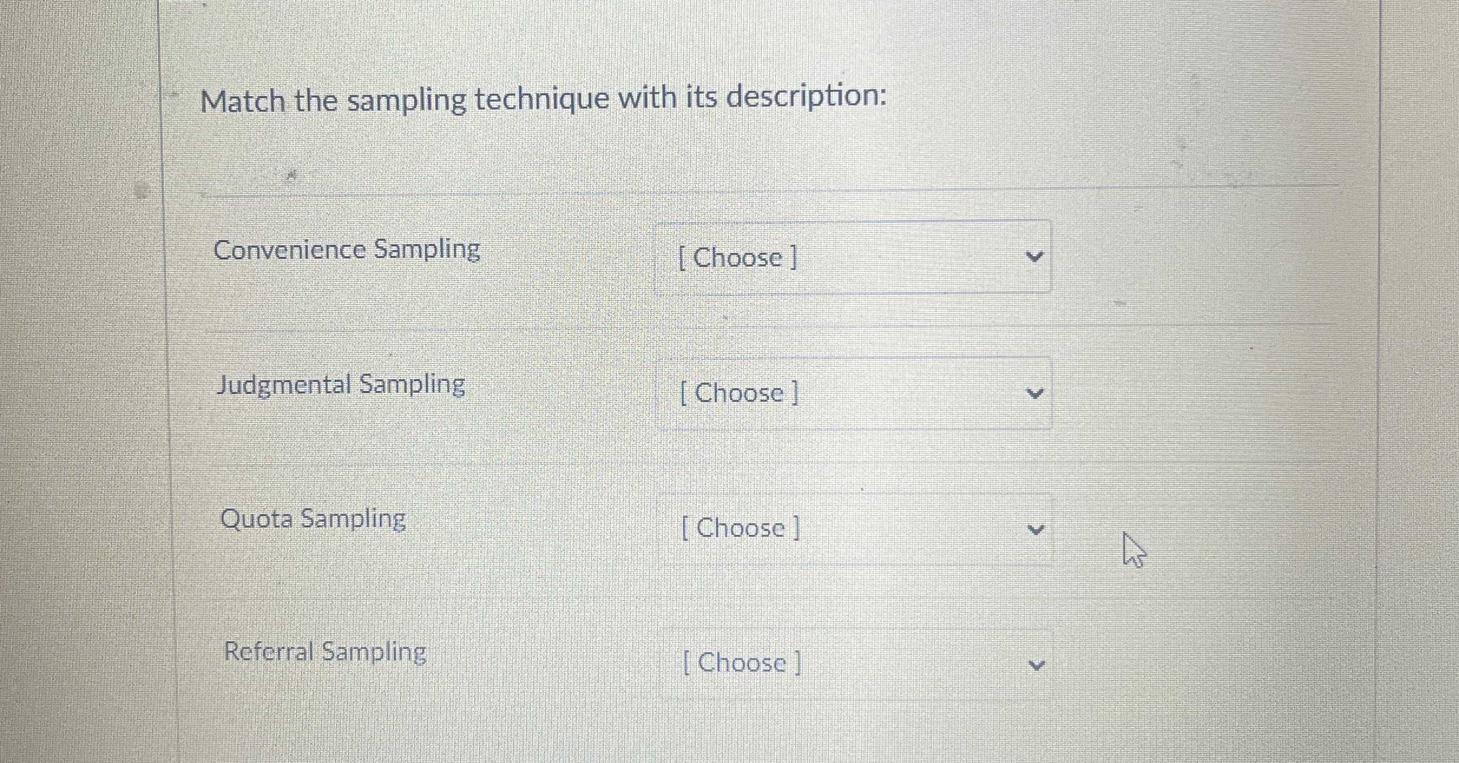1459x763 pixels.
Task: Expand the chevron beside Quota Sampling's [Choose] box
Action: click(1036, 529)
